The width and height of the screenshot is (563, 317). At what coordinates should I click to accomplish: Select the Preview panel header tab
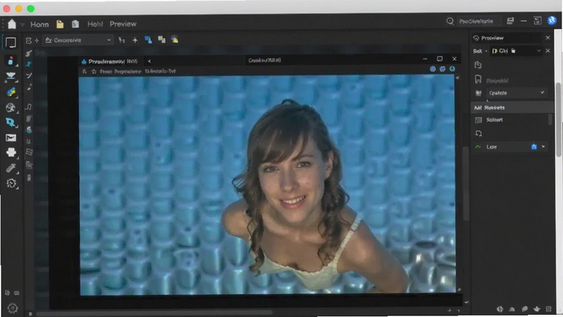tap(507, 38)
